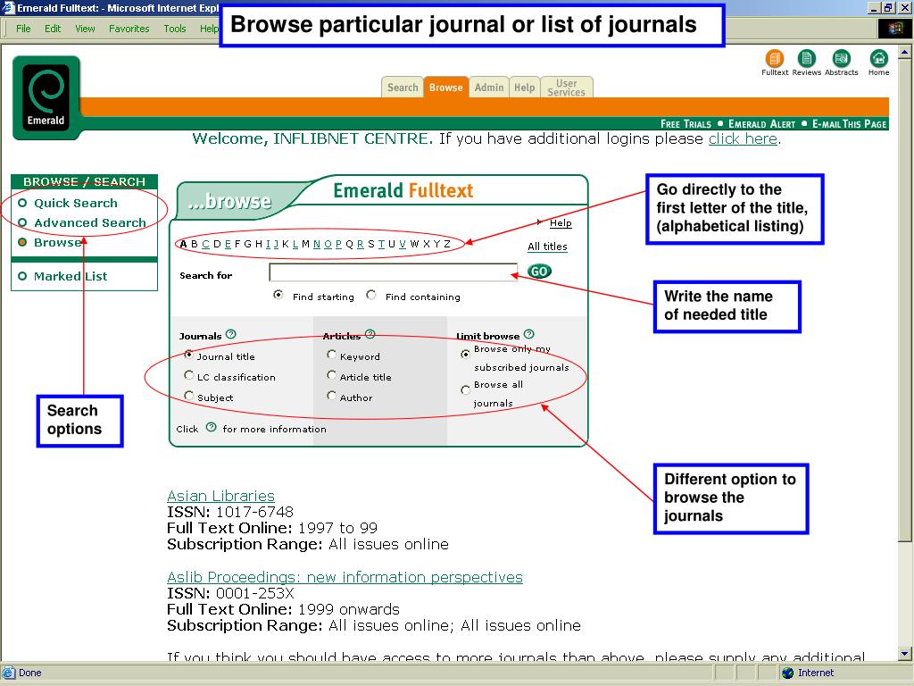Click the green GO button

tap(539, 272)
